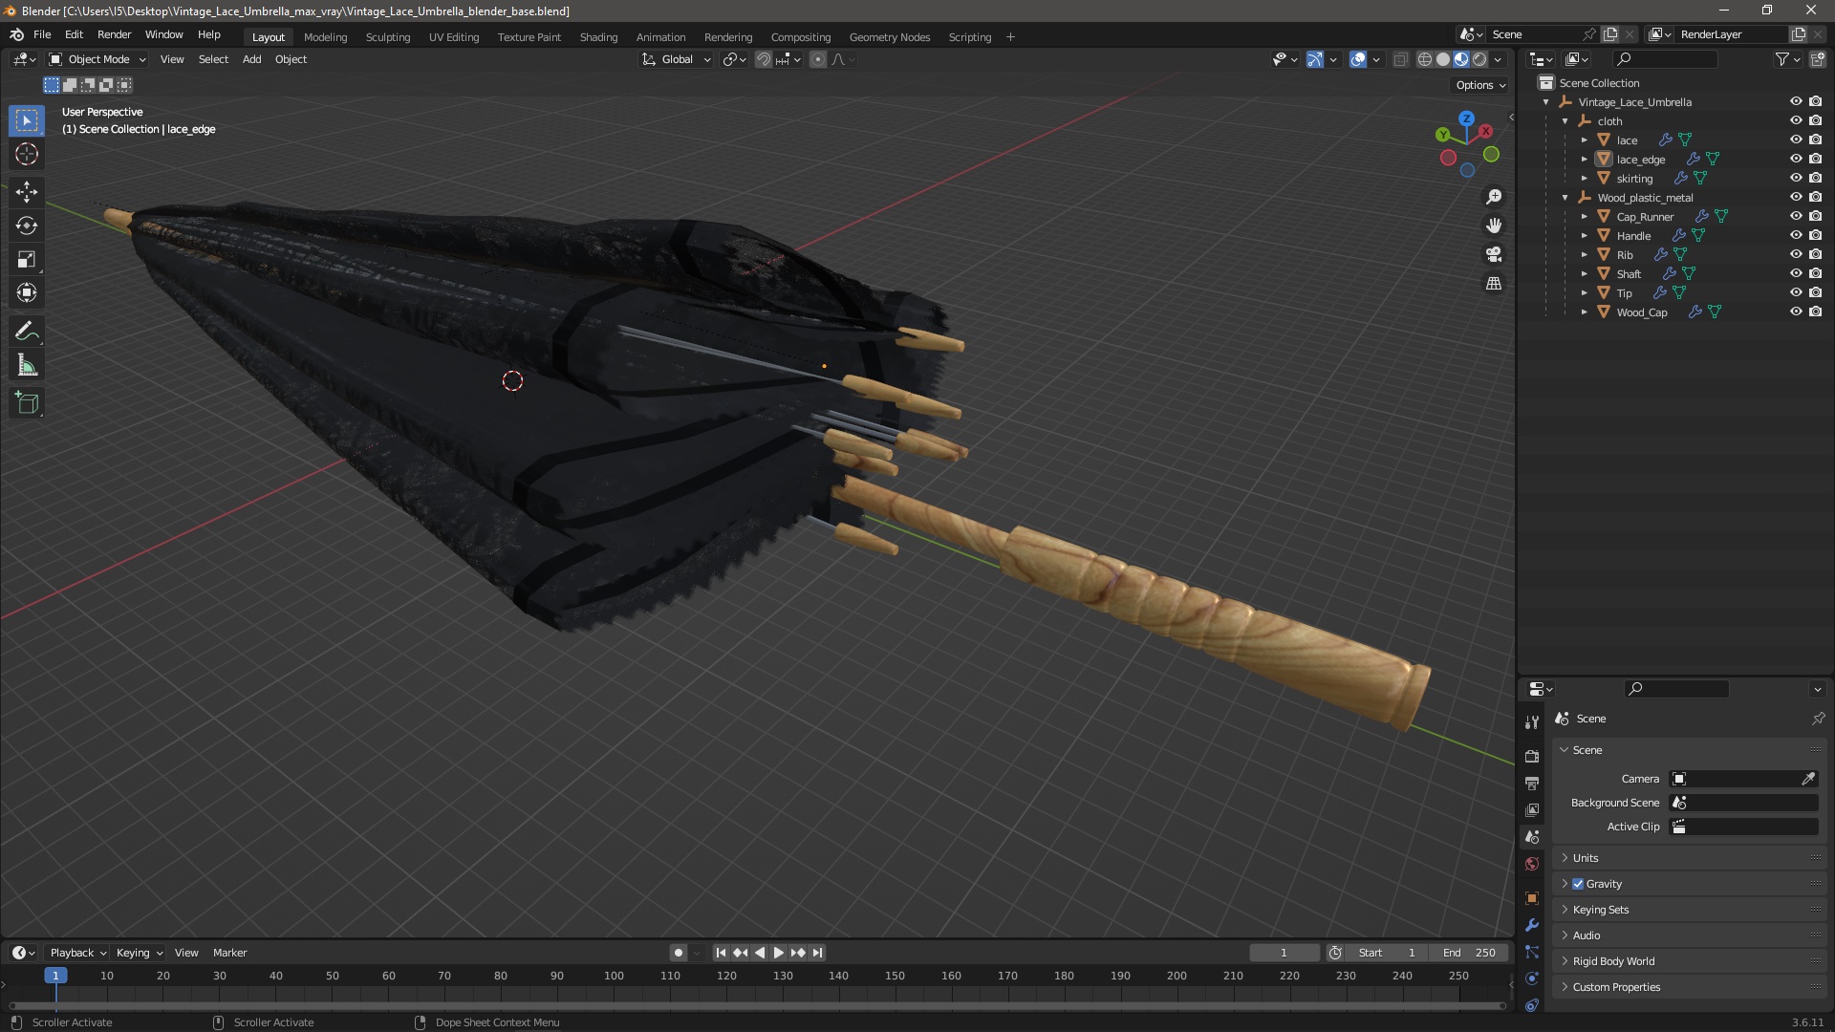Click the Pan view hand icon
Viewport: 1835px width, 1032px height.
pyautogui.click(x=1494, y=226)
